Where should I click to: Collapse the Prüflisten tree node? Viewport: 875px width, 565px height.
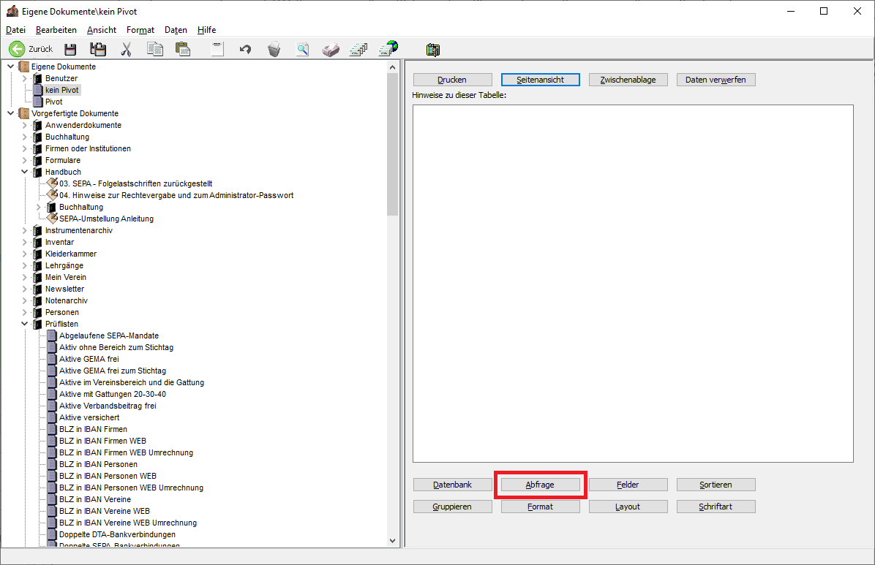coord(25,324)
